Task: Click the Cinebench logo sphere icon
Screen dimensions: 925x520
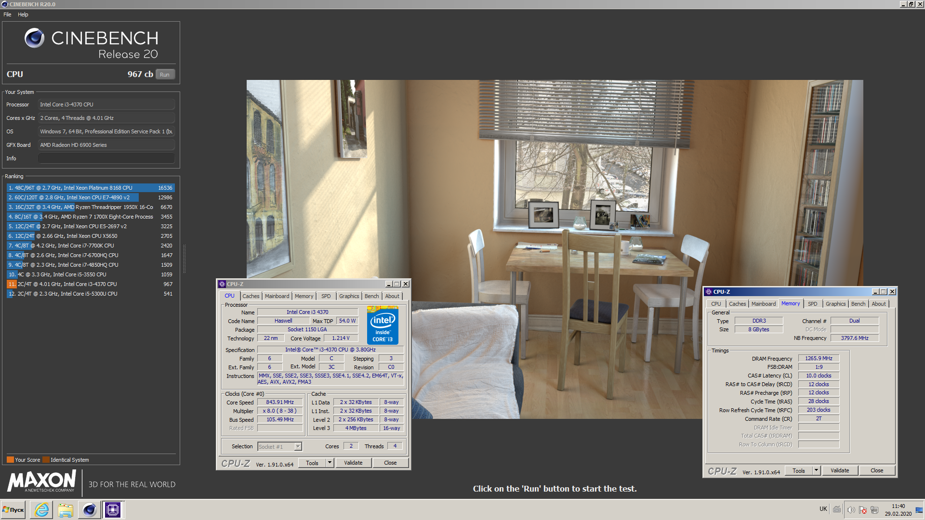Action: point(34,38)
